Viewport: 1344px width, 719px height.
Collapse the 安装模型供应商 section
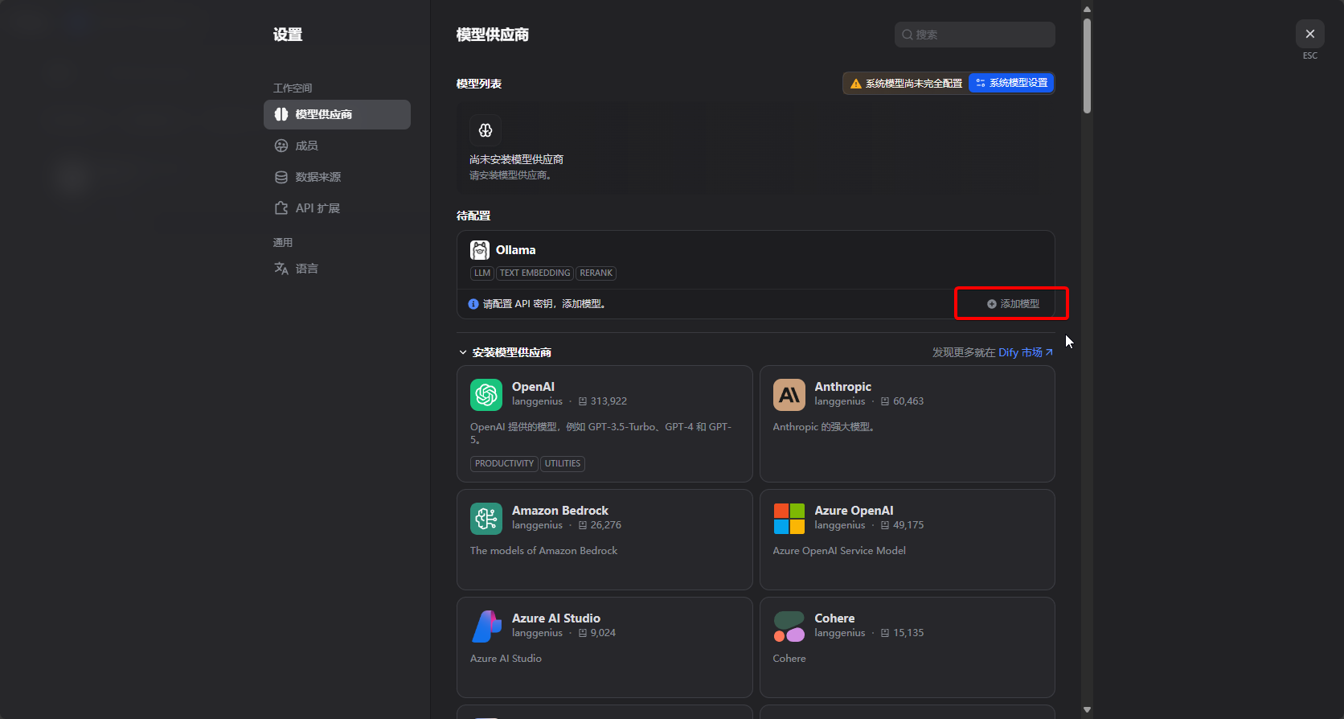(463, 352)
